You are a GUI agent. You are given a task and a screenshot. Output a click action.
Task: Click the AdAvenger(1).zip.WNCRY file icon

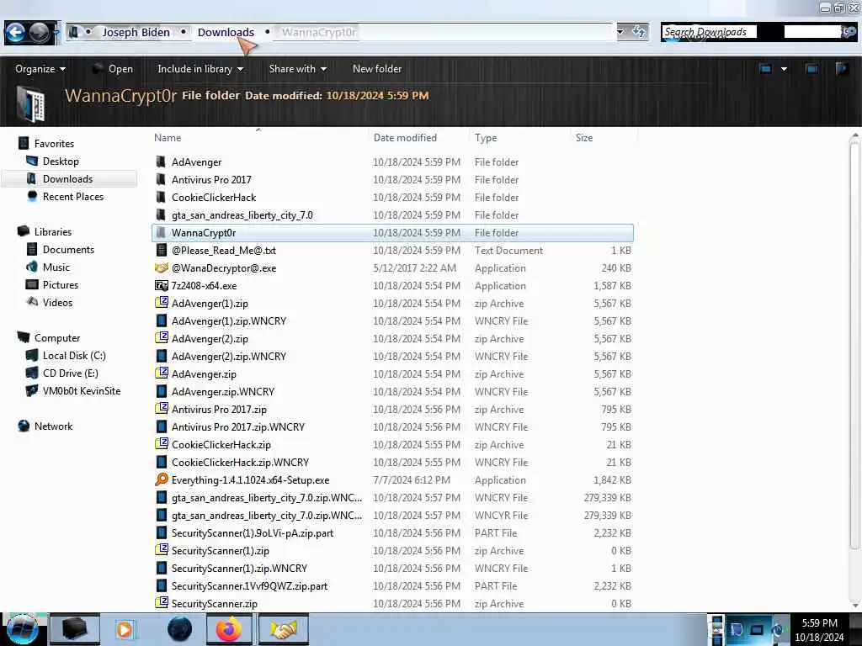coord(161,320)
